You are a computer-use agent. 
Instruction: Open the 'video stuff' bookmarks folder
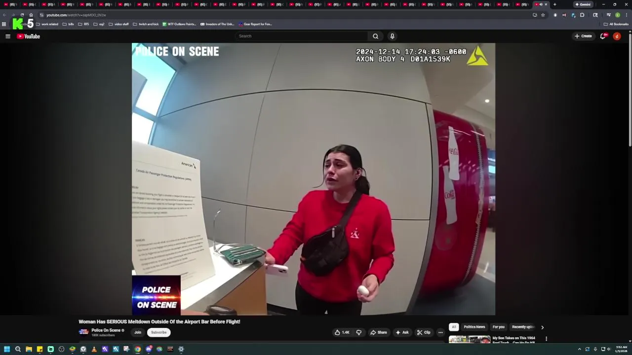tap(118, 24)
